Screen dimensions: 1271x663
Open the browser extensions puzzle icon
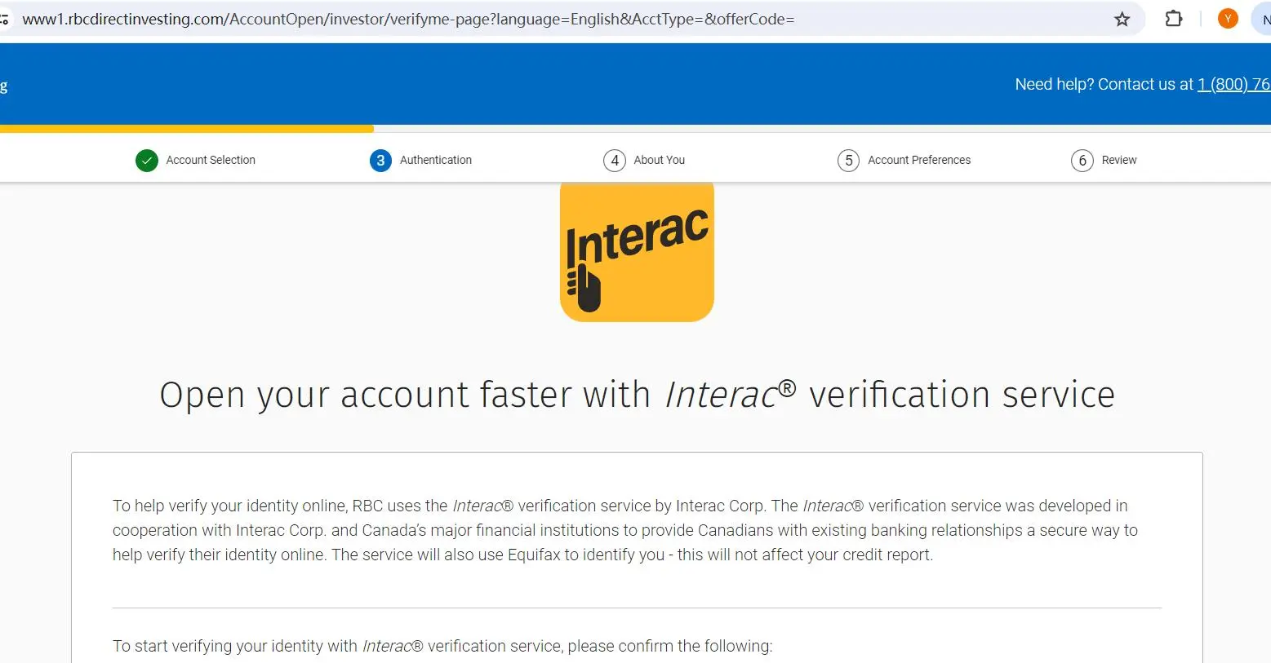[x=1173, y=18]
